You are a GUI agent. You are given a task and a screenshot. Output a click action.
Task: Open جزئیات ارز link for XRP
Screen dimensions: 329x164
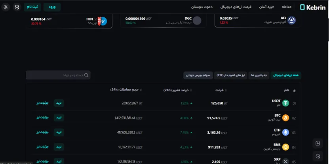click(43, 162)
